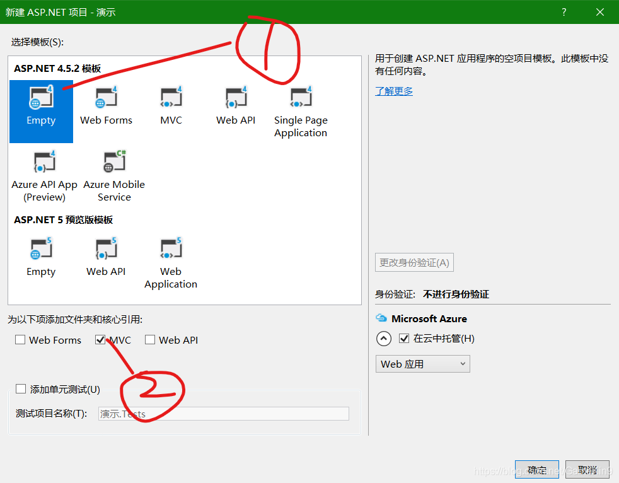The height and width of the screenshot is (483, 619).
Task: Cancel the dialog with 取消
Action: pyautogui.click(x=587, y=469)
